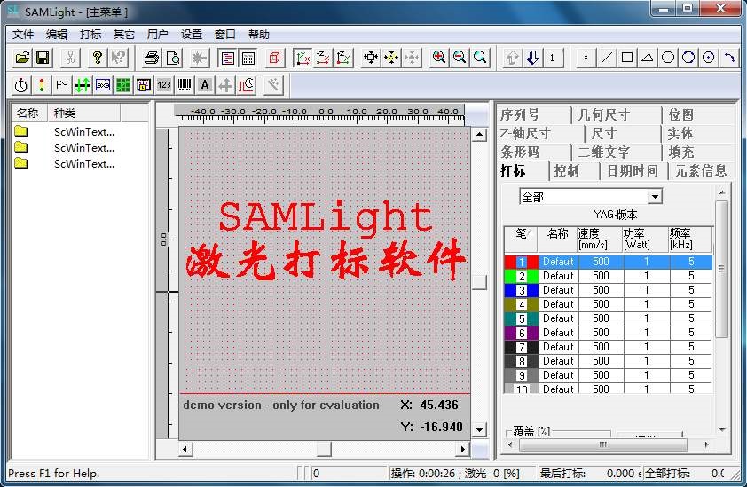Viewport: 747px width, 487px height.
Task: Click the serial number 123 icon
Action: (164, 84)
